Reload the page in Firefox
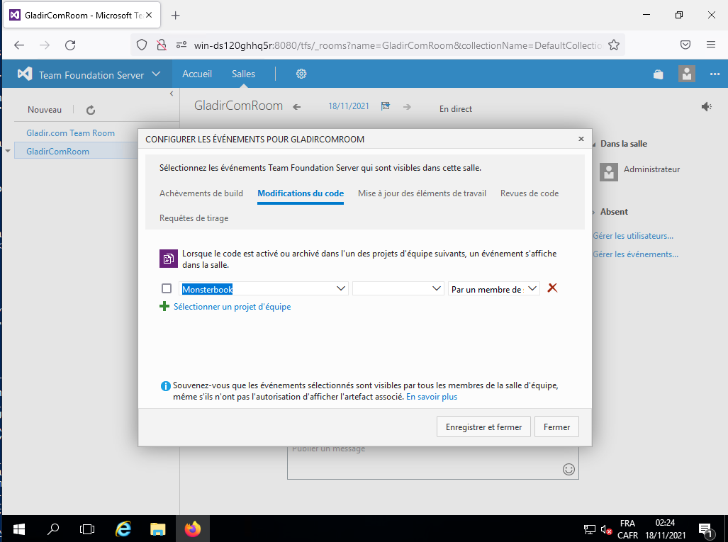This screenshot has height=542, width=728. pos(70,45)
